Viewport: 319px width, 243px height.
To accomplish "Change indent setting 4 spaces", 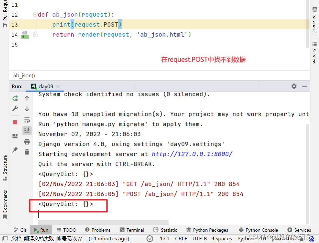I will (221, 239).
